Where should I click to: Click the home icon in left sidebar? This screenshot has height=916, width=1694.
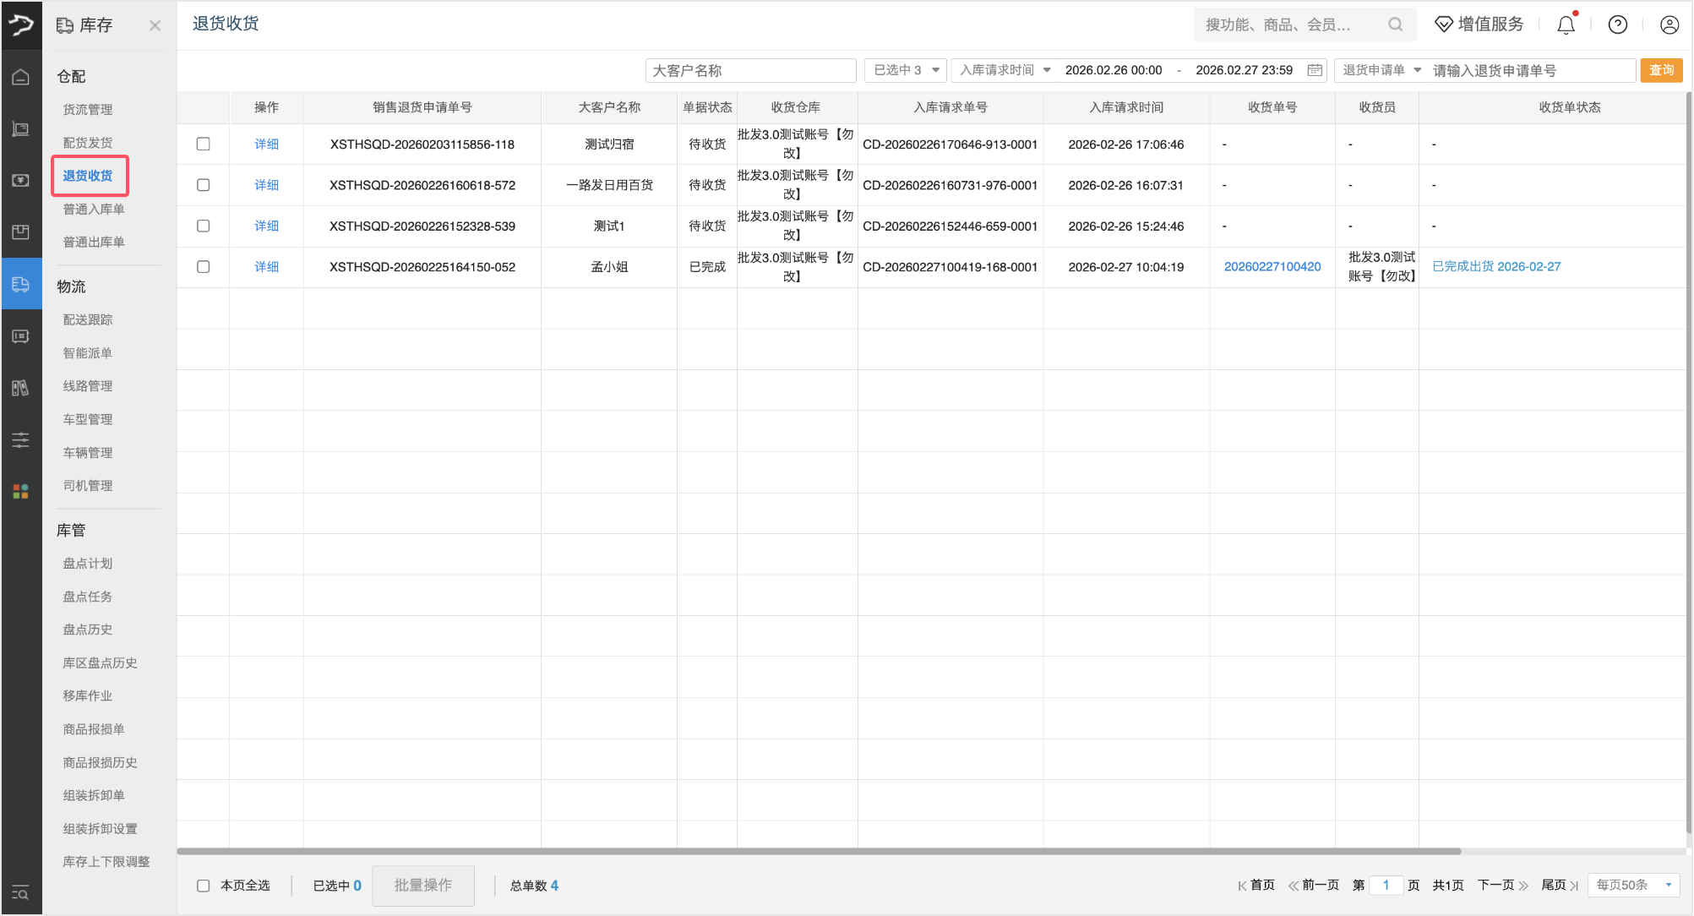pyautogui.click(x=21, y=77)
